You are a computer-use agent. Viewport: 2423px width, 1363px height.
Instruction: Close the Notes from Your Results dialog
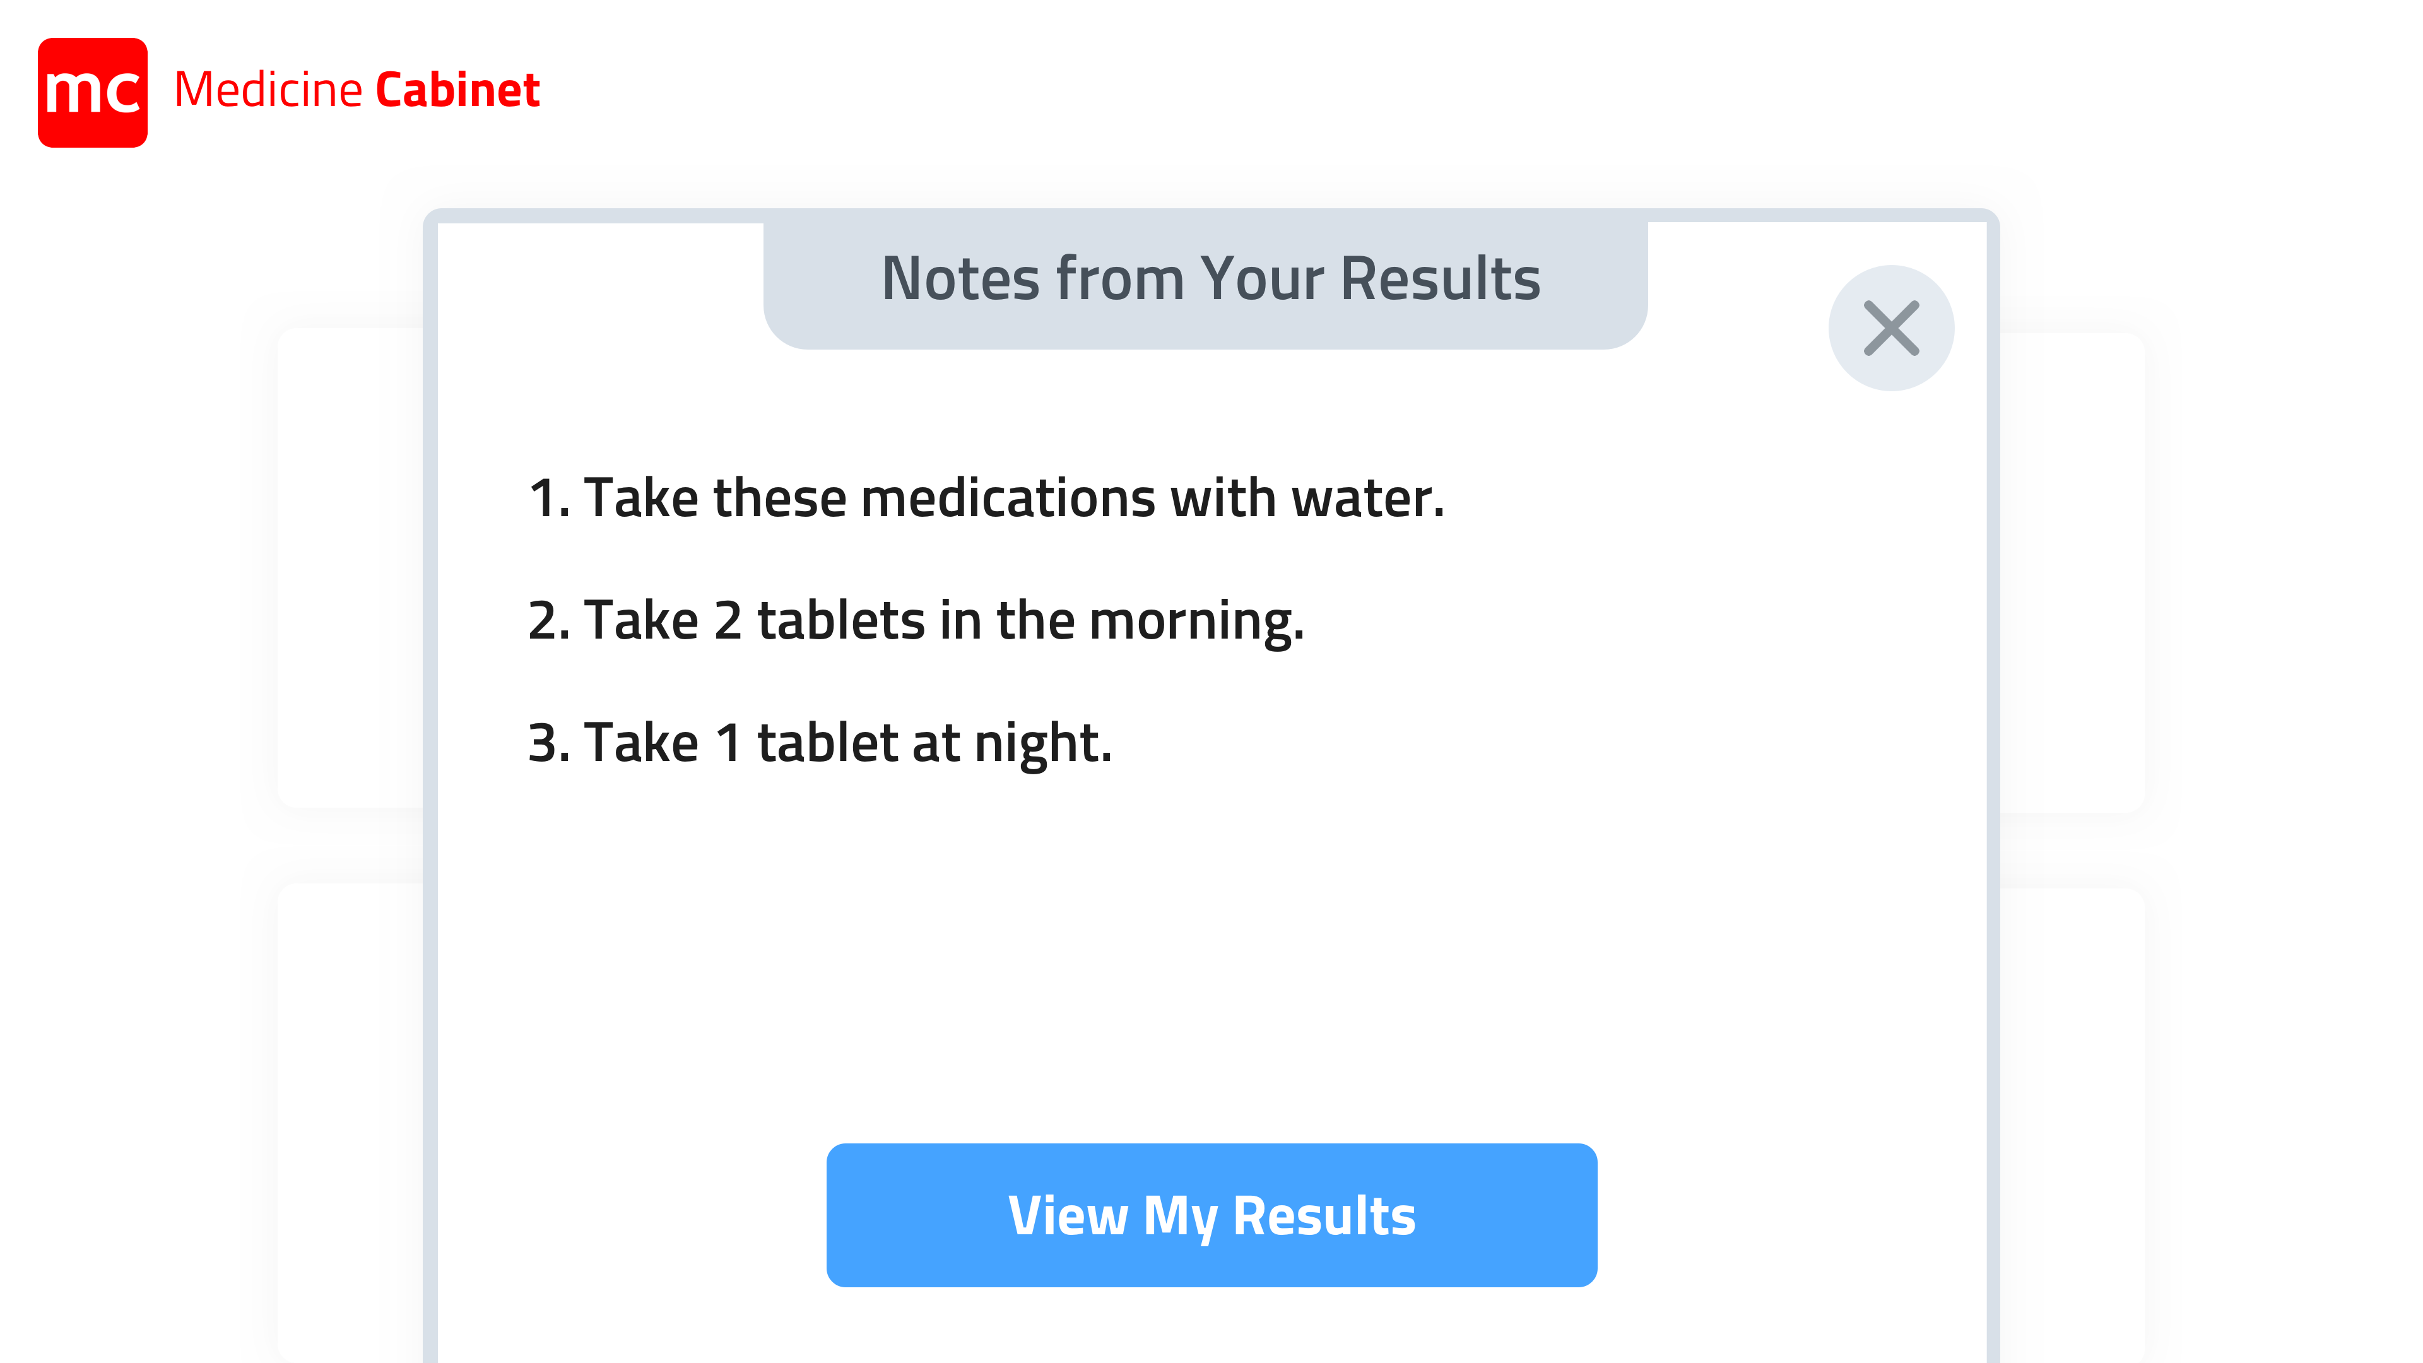tap(1890, 328)
